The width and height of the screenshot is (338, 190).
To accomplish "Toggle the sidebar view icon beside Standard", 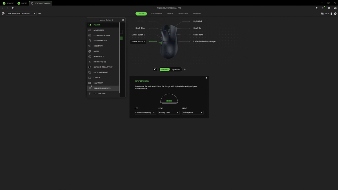I will [x=155, y=70].
